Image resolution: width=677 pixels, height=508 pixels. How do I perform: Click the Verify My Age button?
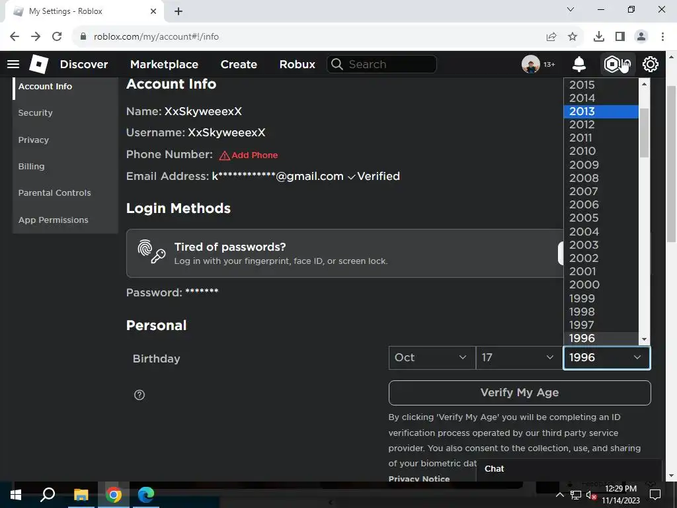[520, 393]
